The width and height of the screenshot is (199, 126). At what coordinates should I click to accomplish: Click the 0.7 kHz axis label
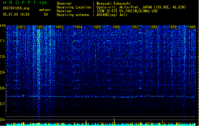(3, 104)
